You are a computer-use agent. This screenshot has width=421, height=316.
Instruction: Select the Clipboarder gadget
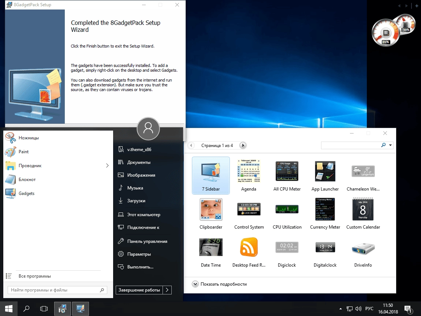pyautogui.click(x=211, y=214)
